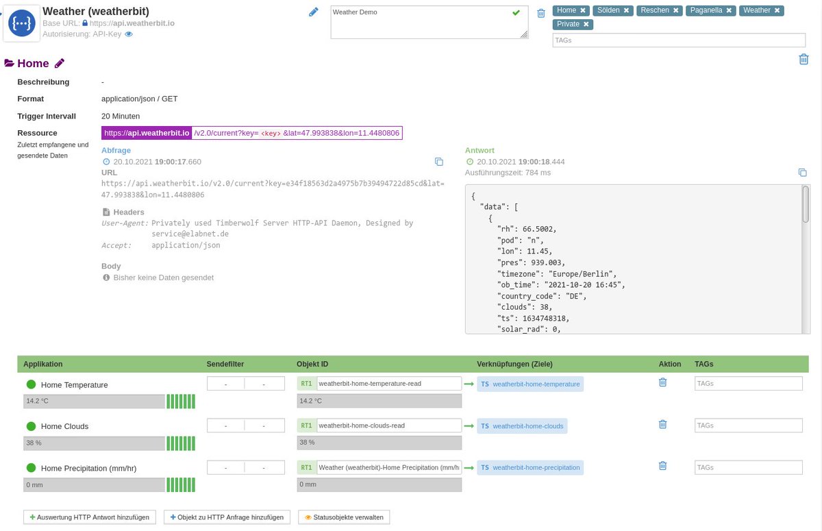Screen dimensions: 822x531
Task: Click the Antwort JSON scrollbar
Action: [806, 205]
